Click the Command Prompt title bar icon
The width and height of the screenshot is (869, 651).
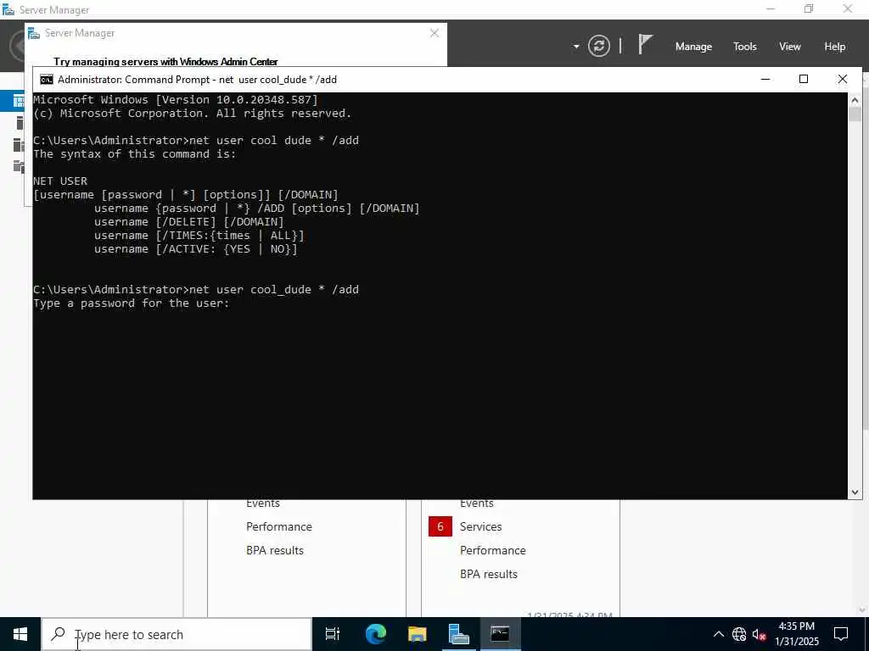[x=47, y=79]
